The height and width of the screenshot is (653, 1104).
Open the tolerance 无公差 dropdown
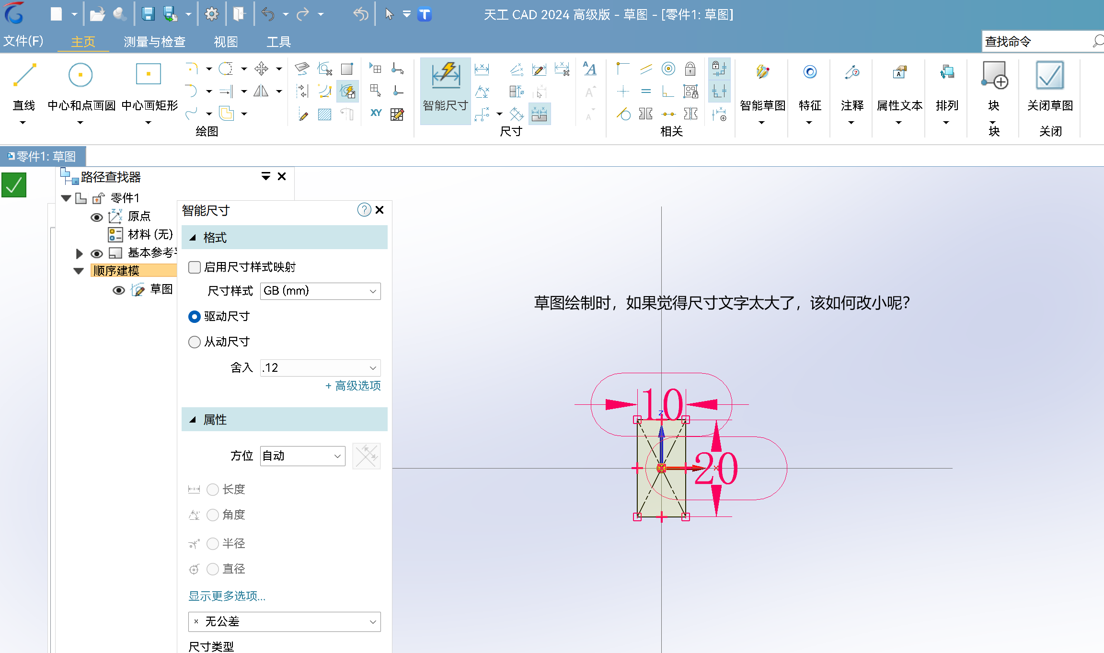coord(285,622)
